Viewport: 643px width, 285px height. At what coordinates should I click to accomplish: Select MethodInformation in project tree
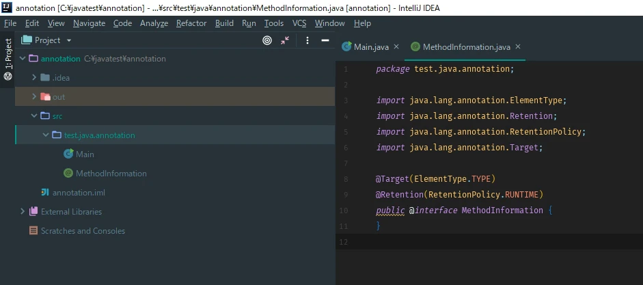tap(175, 174)
